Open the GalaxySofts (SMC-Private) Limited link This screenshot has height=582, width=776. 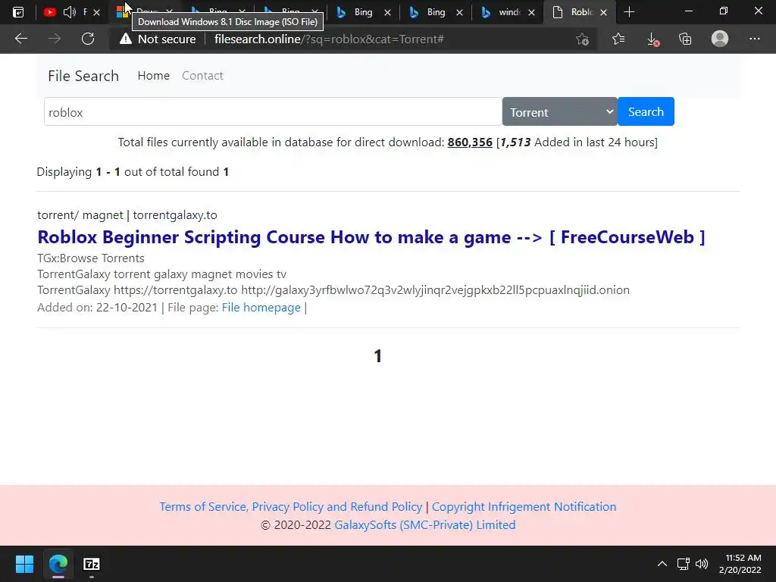click(424, 525)
